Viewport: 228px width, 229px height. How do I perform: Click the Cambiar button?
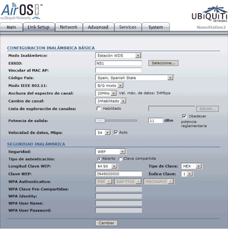[x=107, y=223]
